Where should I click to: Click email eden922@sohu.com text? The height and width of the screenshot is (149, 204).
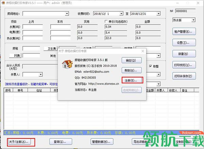[x=96, y=72]
